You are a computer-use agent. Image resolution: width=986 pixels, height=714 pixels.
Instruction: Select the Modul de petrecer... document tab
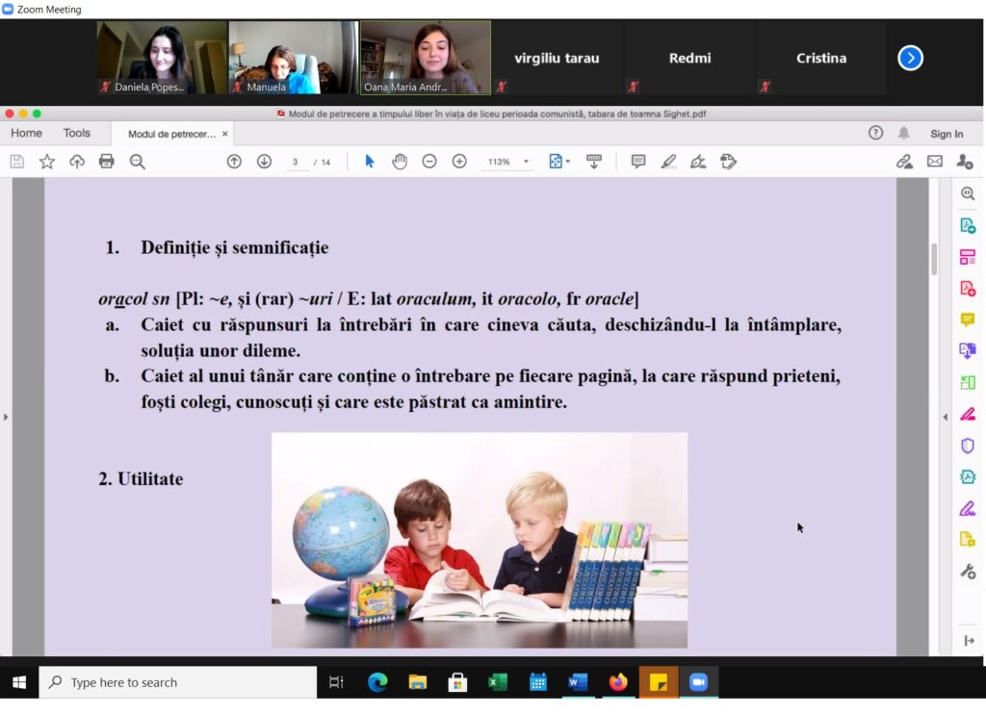(171, 134)
